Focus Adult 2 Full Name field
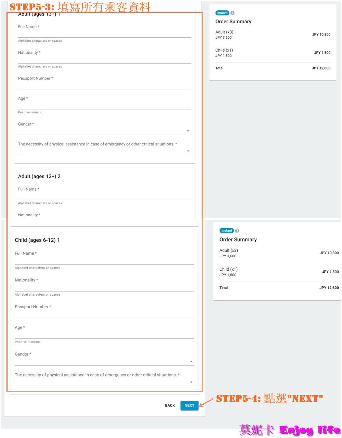This screenshot has width=342, height=438. [x=104, y=196]
